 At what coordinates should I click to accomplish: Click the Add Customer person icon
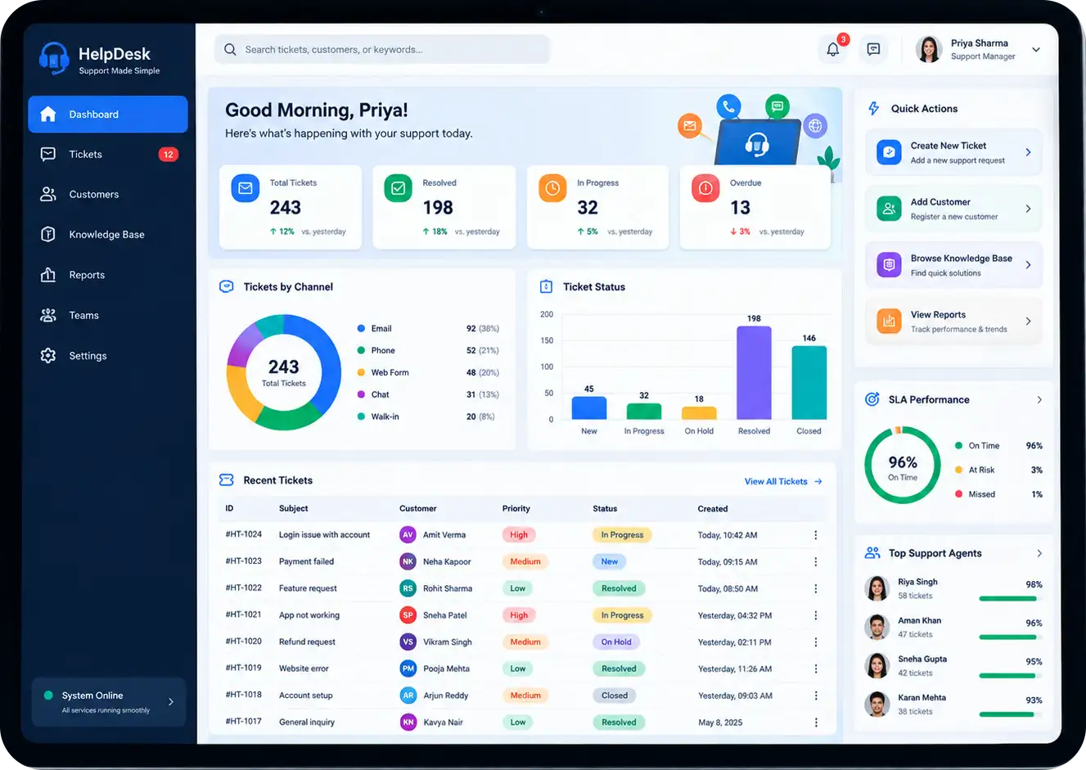[889, 209]
